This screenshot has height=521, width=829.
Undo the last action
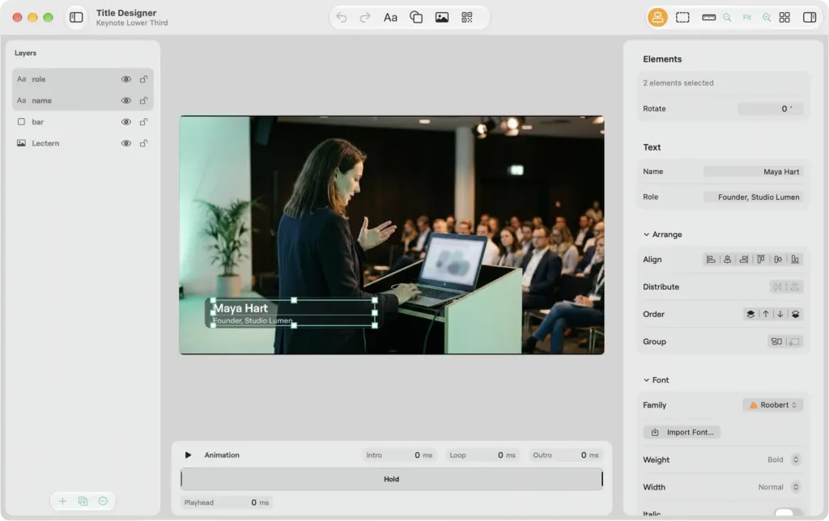(342, 18)
